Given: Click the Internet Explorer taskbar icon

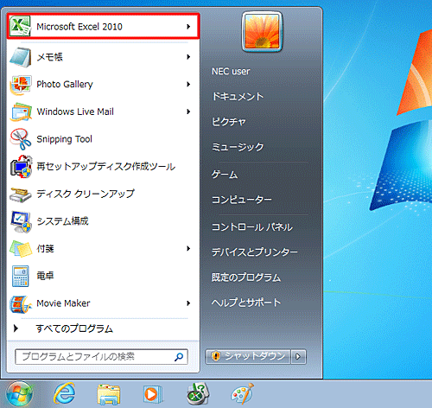Looking at the screenshot, I should click(64, 393).
